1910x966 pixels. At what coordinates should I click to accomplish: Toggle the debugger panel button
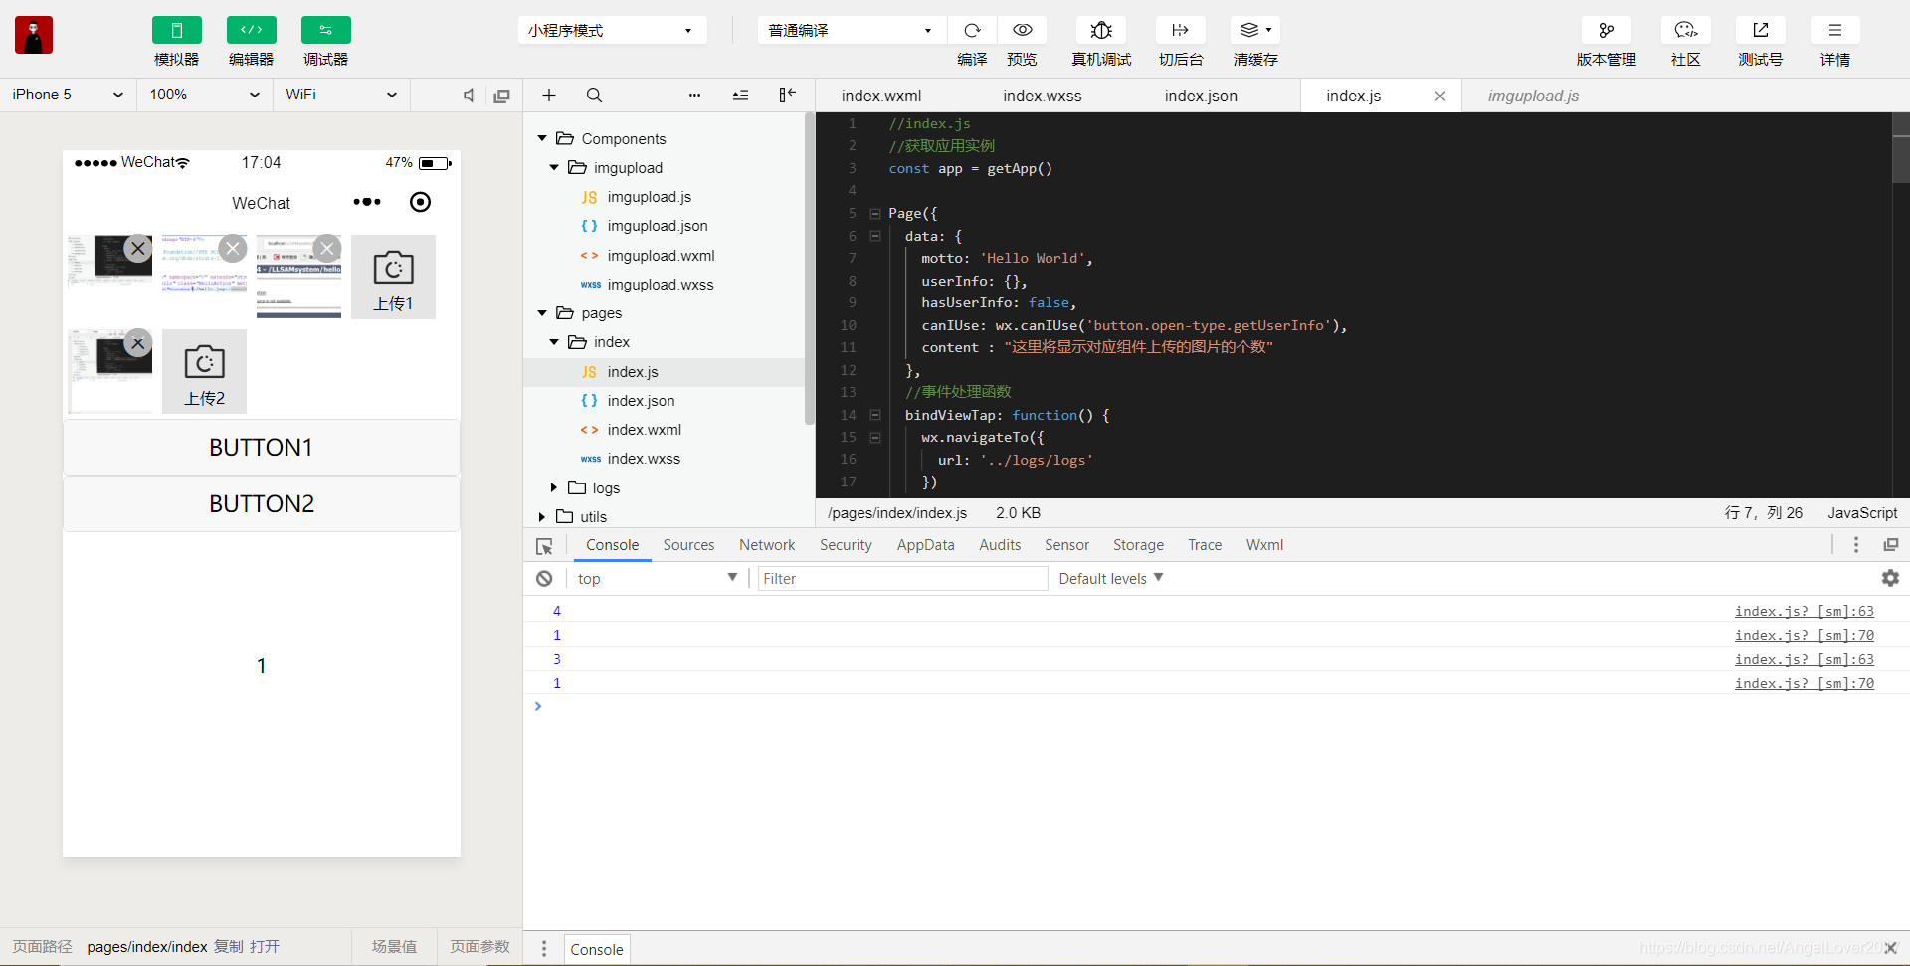pos(325,30)
